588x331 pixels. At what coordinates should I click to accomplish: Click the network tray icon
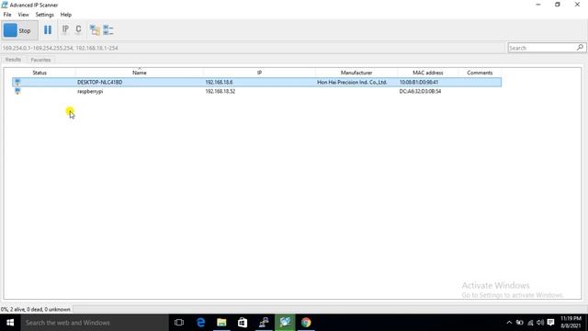[530, 323]
